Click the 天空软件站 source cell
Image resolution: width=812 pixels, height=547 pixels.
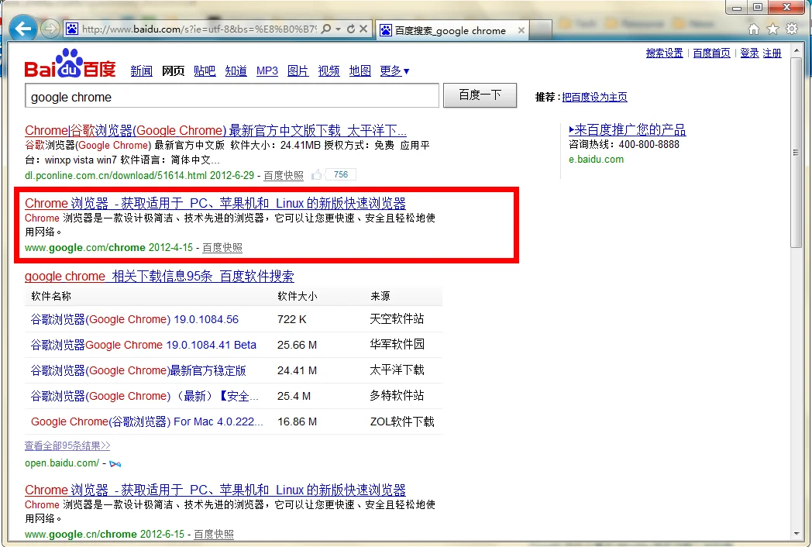[x=397, y=319]
